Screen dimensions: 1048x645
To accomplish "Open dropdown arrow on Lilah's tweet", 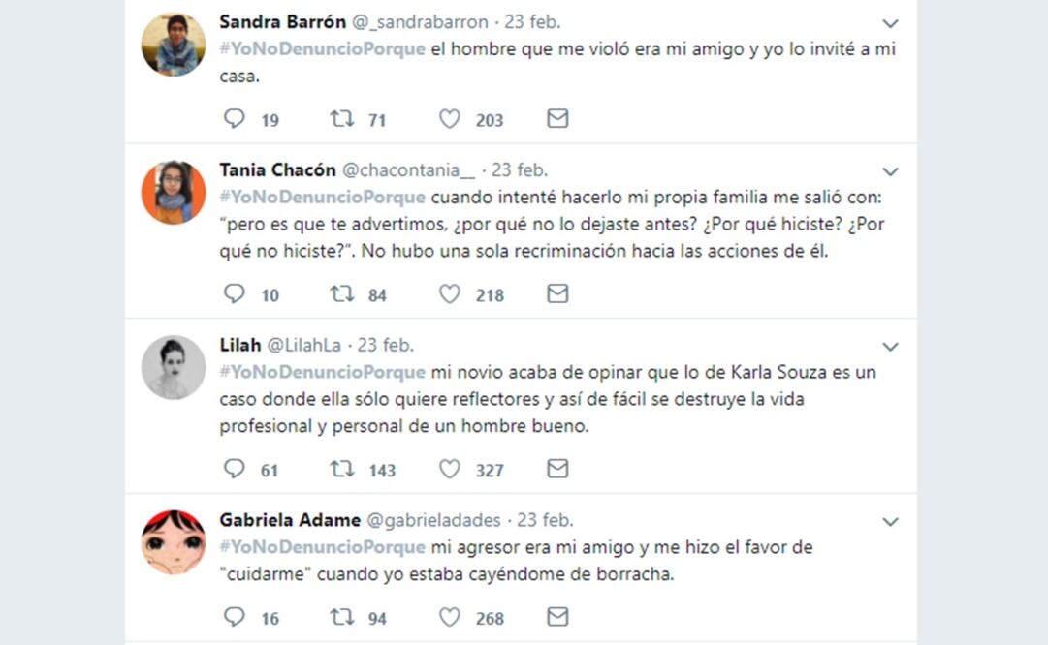I will pyautogui.click(x=890, y=346).
